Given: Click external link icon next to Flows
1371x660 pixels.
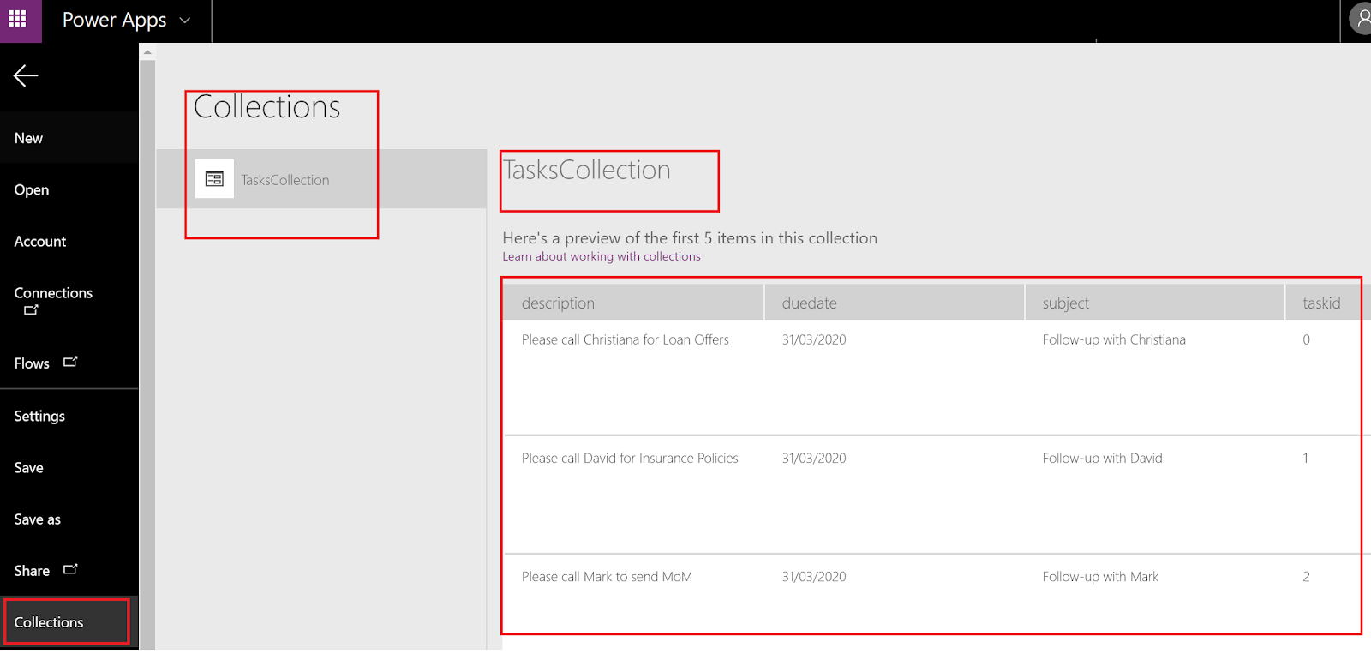Looking at the screenshot, I should tap(70, 362).
